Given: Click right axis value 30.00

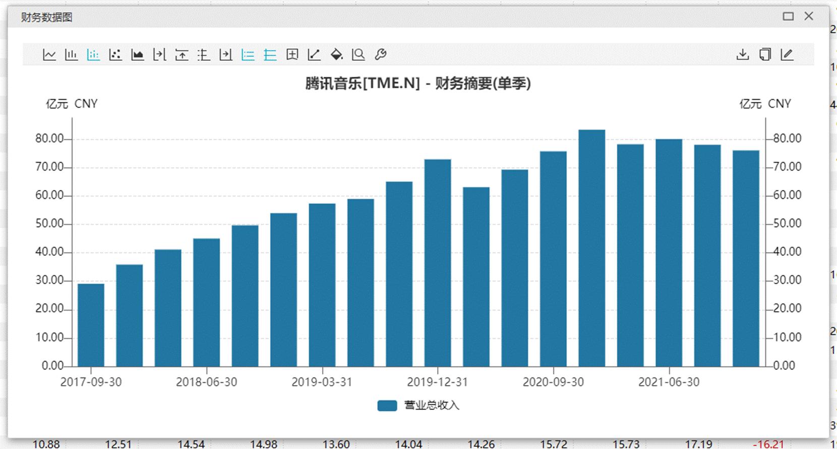Looking at the screenshot, I should click(x=788, y=280).
